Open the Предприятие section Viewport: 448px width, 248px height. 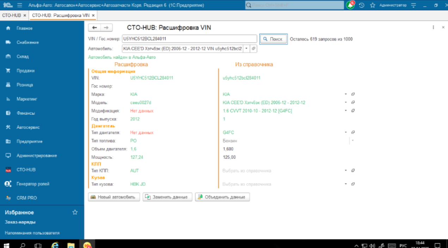click(29, 141)
